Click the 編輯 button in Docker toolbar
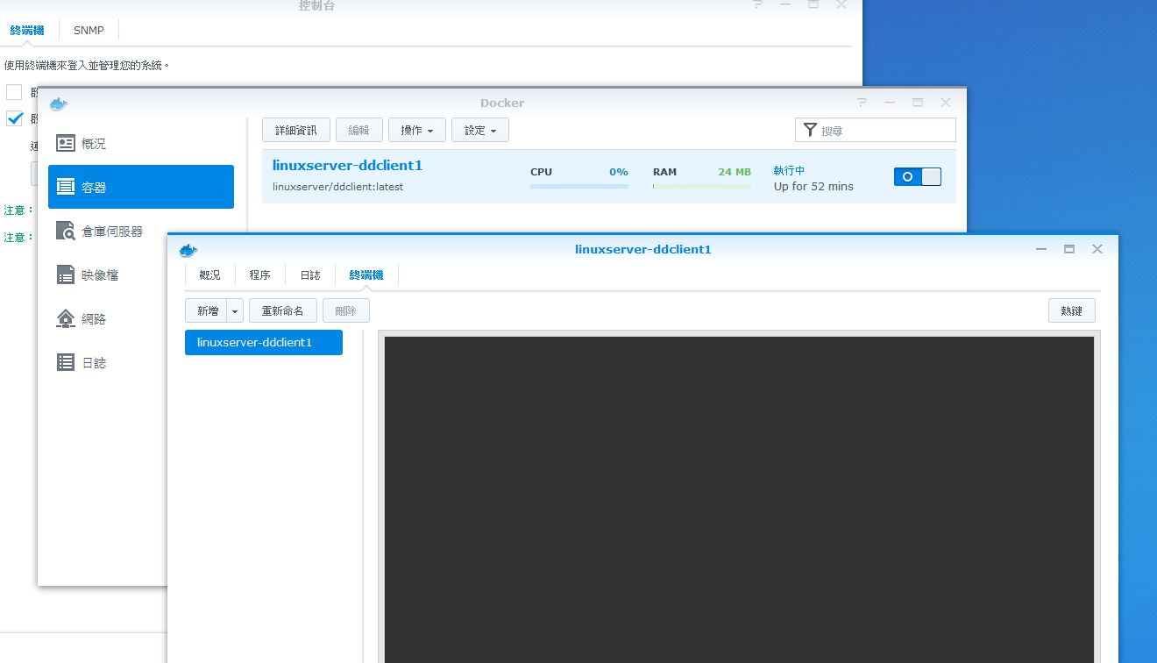Image resolution: width=1157 pixels, height=663 pixels. (359, 130)
